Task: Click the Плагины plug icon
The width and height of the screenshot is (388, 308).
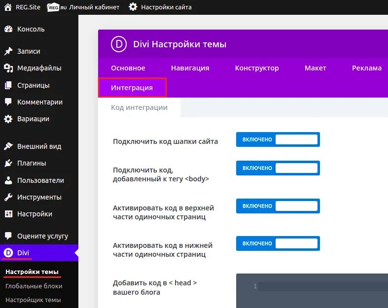Action: coord(8,163)
